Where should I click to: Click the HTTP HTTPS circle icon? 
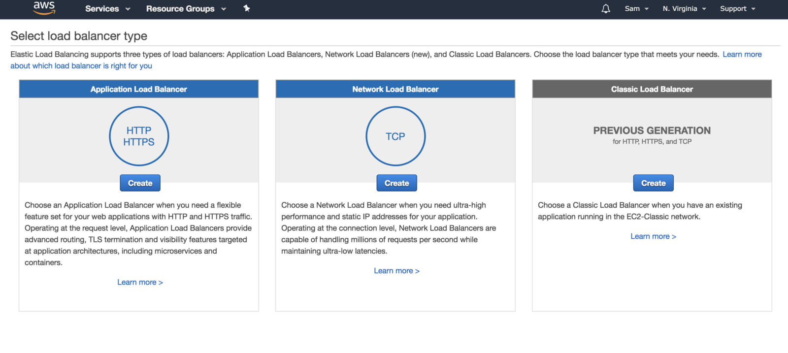click(x=139, y=136)
